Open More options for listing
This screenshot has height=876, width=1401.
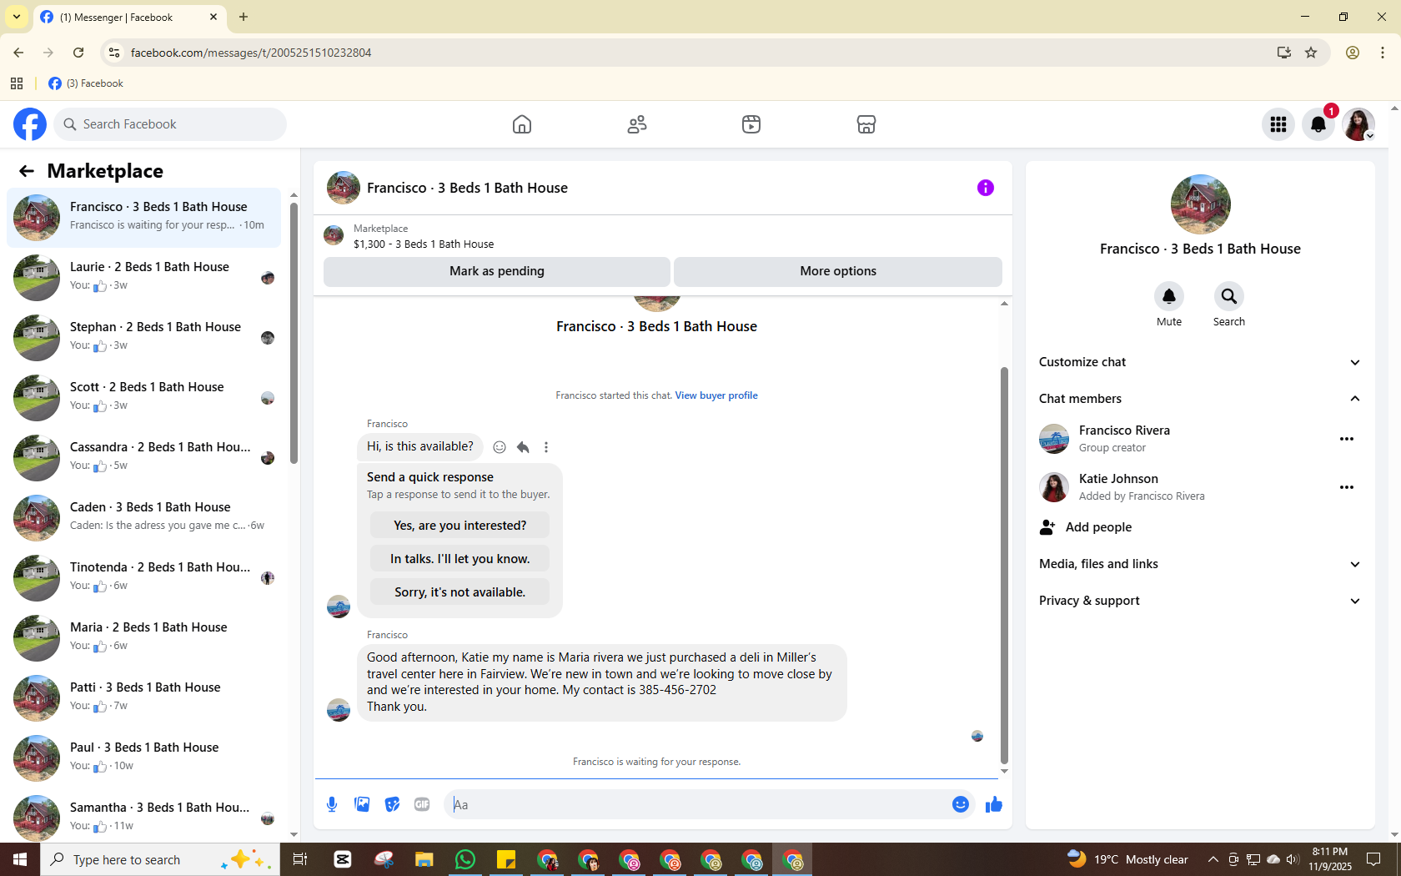pyautogui.click(x=838, y=271)
